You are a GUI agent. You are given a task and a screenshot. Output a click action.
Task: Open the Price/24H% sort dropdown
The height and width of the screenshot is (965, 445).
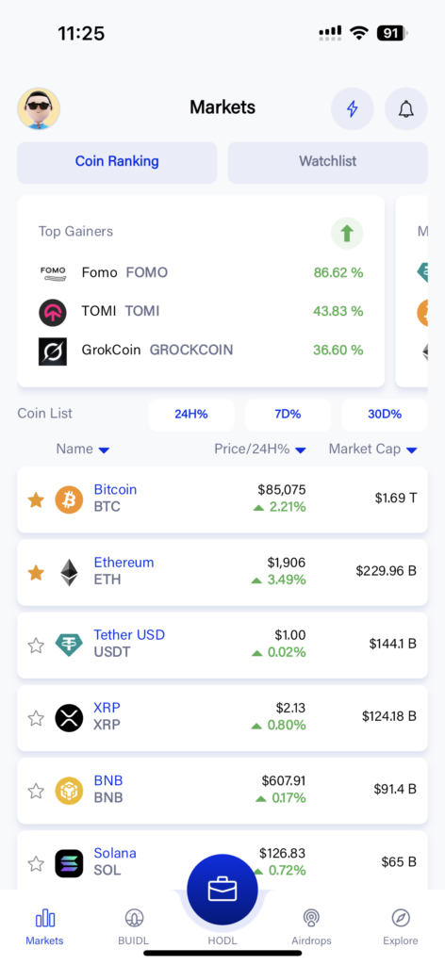pos(301,450)
